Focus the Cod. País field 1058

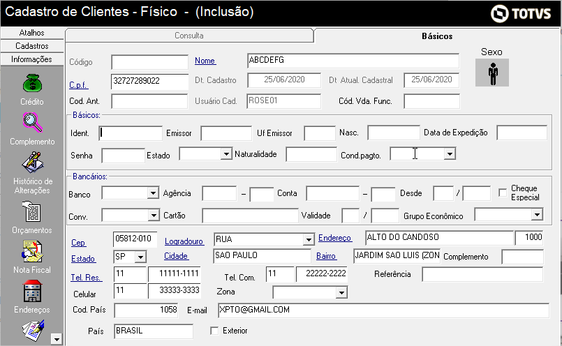(x=146, y=310)
